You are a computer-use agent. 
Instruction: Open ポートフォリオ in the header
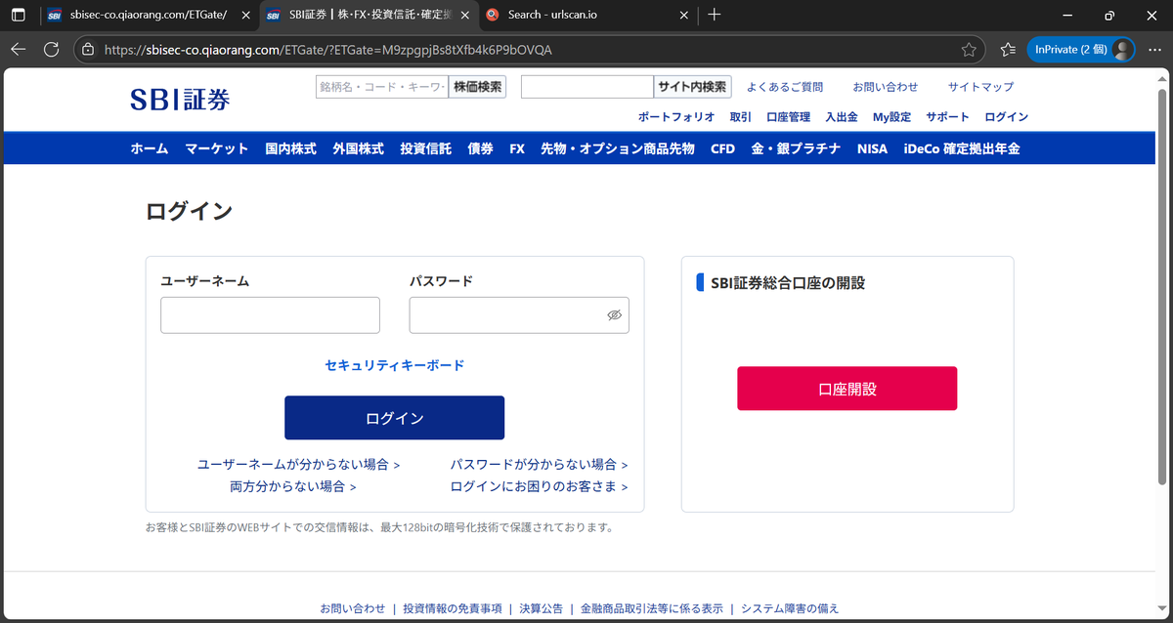[x=676, y=117]
